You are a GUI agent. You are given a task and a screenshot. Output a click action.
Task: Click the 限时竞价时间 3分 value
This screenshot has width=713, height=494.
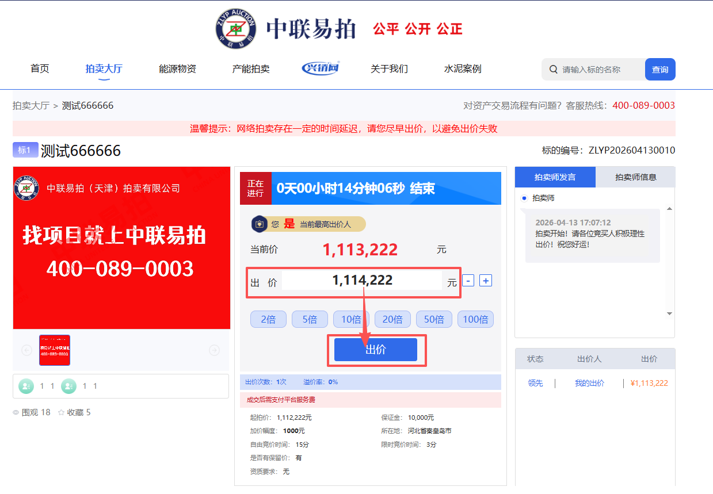(432, 445)
